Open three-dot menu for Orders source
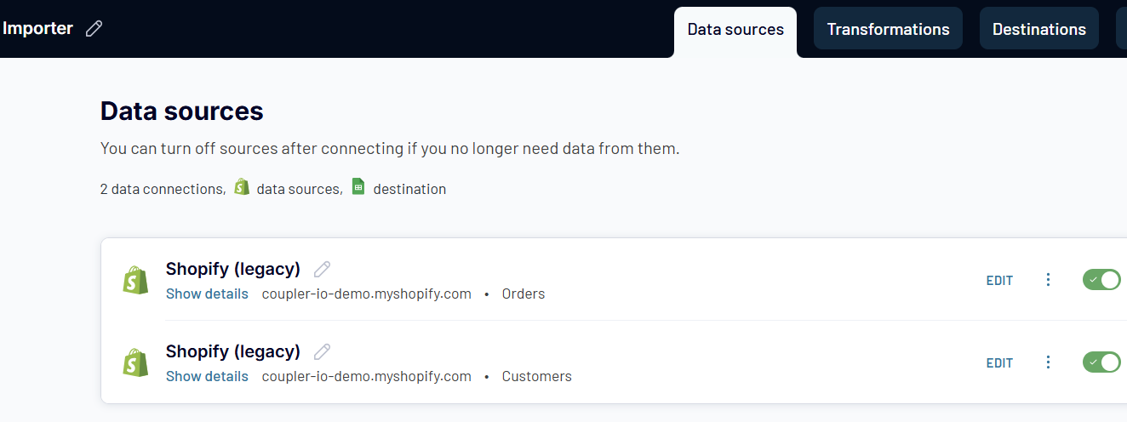 pyautogui.click(x=1048, y=280)
